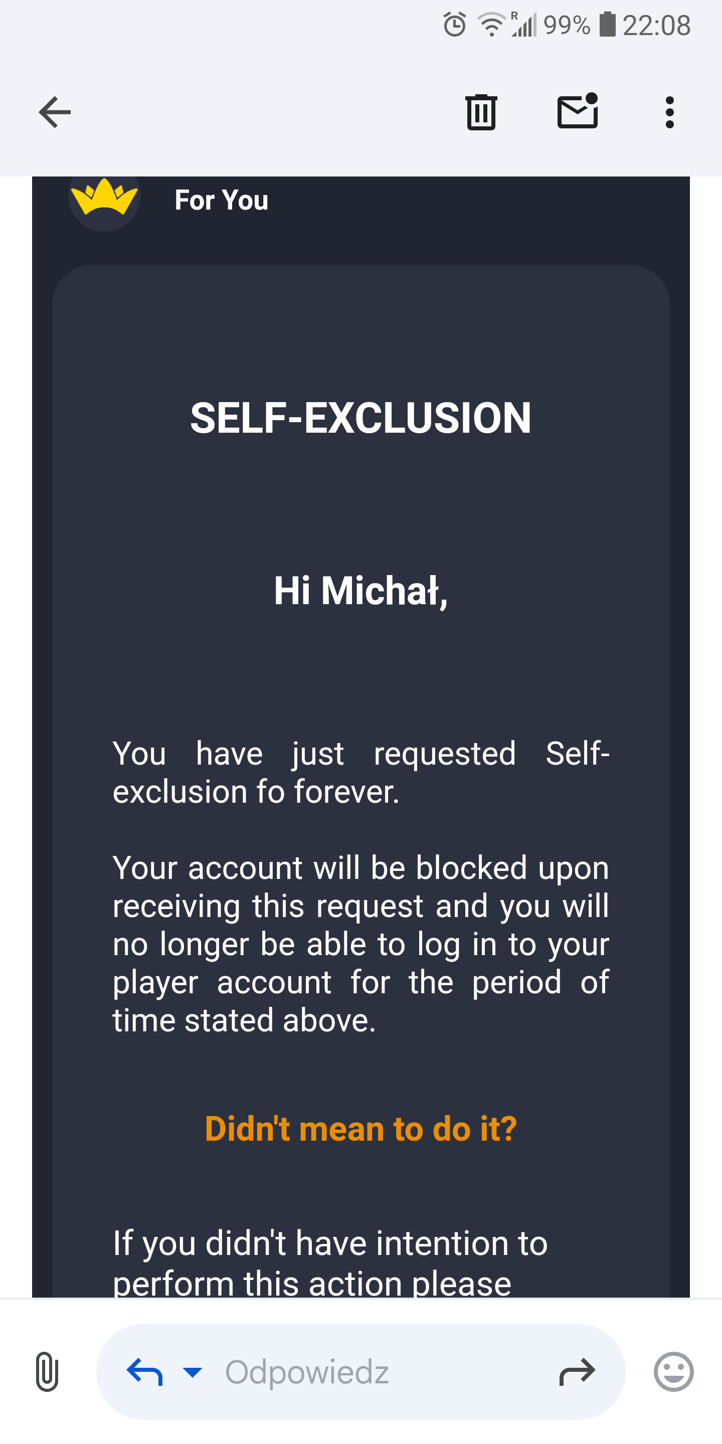Tap the battery status icon
The image size is (722, 1444).
(x=607, y=25)
